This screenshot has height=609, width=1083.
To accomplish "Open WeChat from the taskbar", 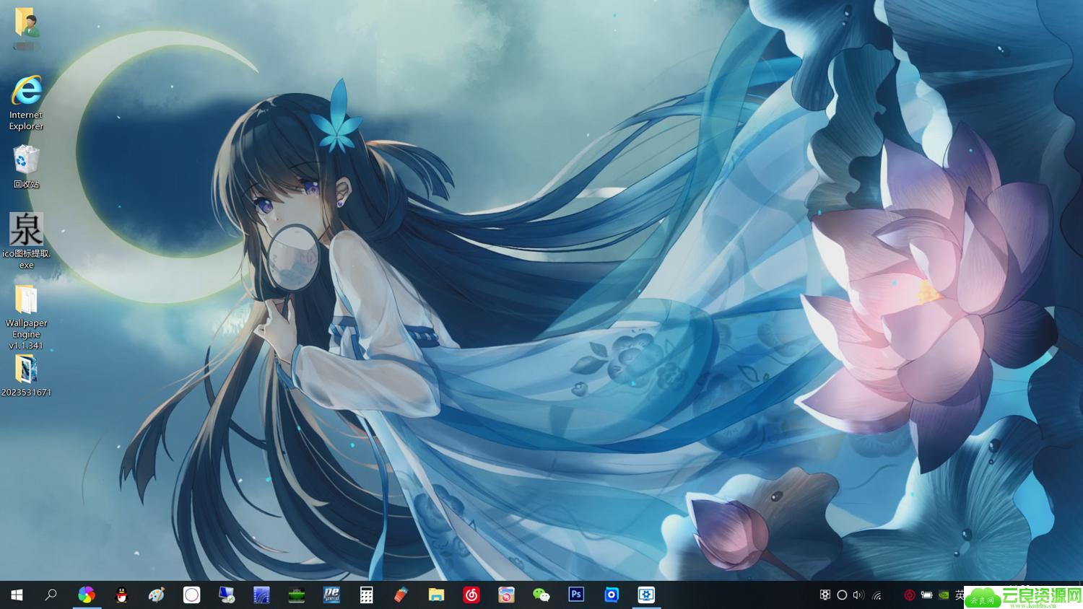I will (x=541, y=595).
